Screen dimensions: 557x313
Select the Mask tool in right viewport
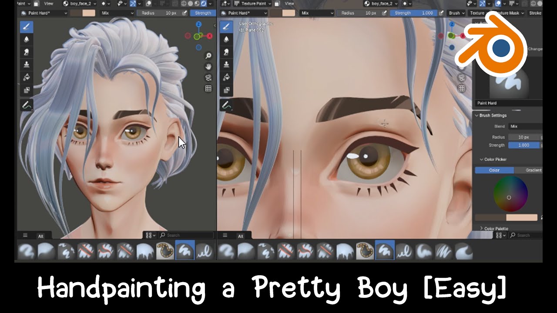226,90
